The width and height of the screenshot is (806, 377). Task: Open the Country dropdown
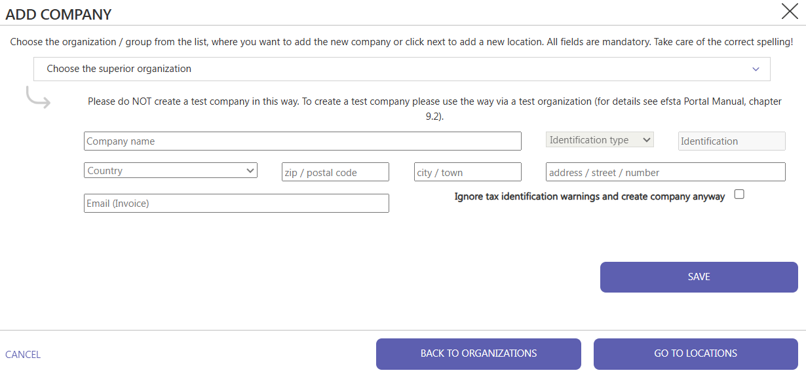click(x=170, y=171)
